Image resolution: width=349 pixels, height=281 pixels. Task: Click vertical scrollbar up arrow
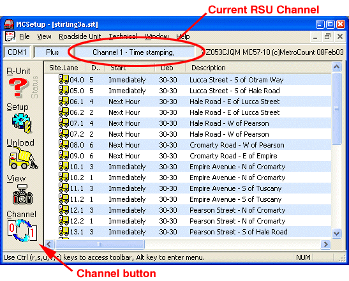(x=336, y=66)
